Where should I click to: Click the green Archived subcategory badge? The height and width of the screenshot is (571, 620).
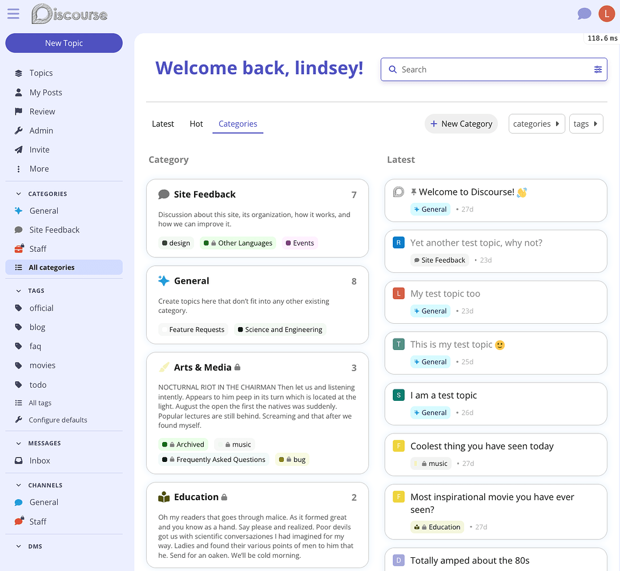pyautogui.click(x=184, y=444)
